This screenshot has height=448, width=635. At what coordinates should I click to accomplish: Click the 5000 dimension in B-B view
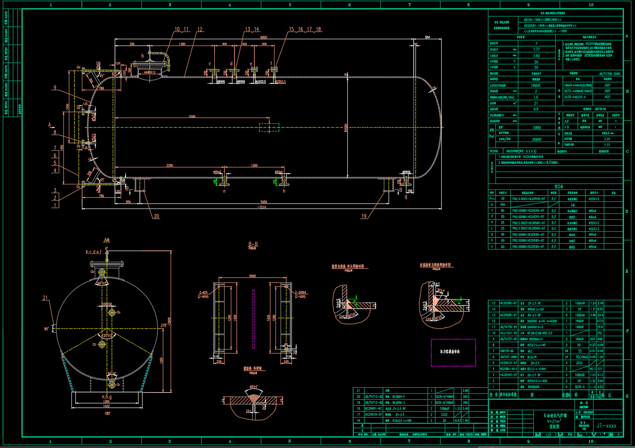(x=252, y=276)
